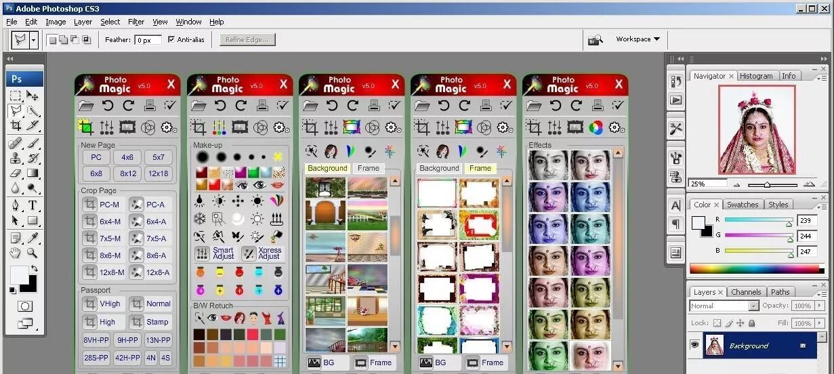Screen dimensions: 834x374
Task: Open the Opacity slider arrow
Action: [819, 306]
